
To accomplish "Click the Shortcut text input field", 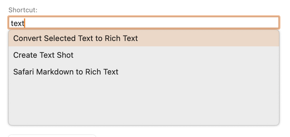I will [x=144, y=23].
